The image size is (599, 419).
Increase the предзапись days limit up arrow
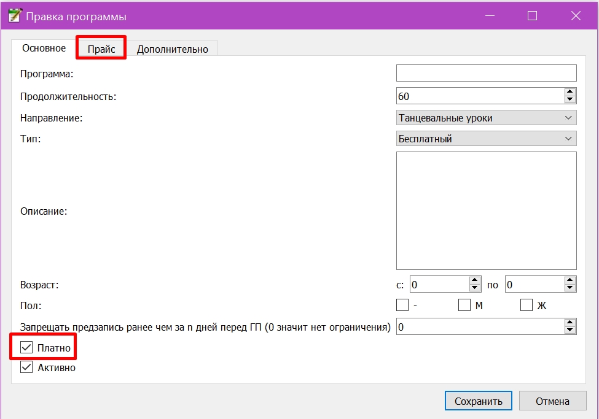click(x=570, y=323)
